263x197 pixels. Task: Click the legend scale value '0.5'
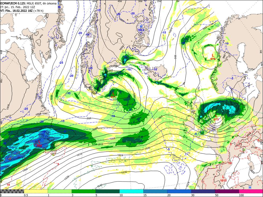[x=26, y=195]
